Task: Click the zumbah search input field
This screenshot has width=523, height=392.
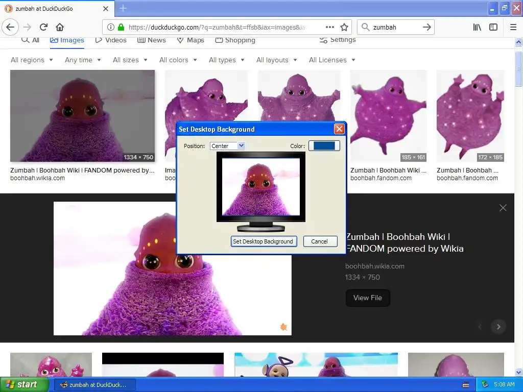Action: (395, 27)
